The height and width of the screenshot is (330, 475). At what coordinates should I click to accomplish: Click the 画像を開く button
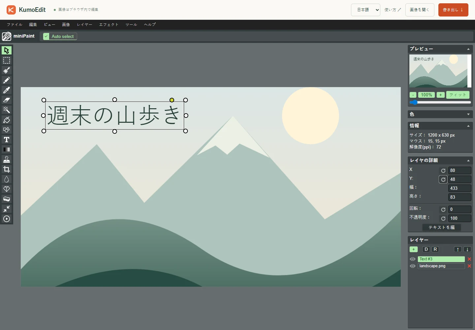420,10
